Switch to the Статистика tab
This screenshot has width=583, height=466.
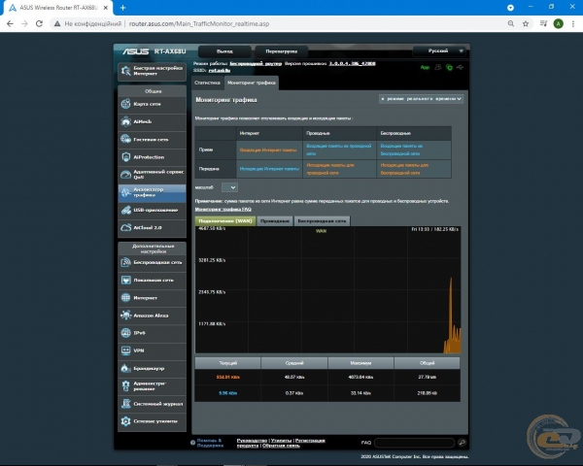tap(207, 83)
